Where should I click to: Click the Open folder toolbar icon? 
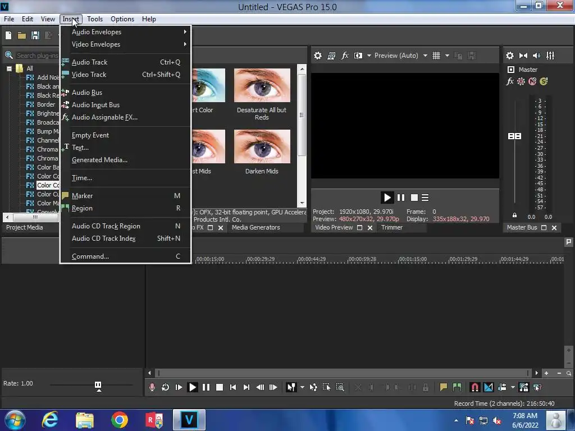pyautogui.click(x=22, y=35)
